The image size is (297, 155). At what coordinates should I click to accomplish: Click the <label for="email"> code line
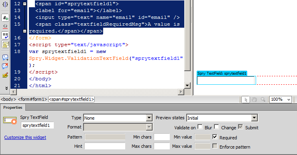click(79, 10)
